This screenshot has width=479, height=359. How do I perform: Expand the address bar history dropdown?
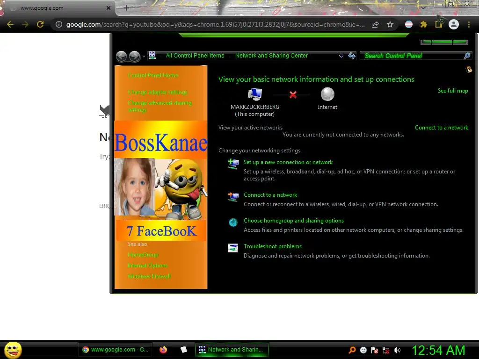pos(341,56)
